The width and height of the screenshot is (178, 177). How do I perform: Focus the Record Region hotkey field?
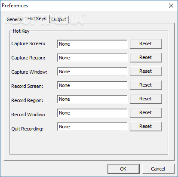[92, 99]
